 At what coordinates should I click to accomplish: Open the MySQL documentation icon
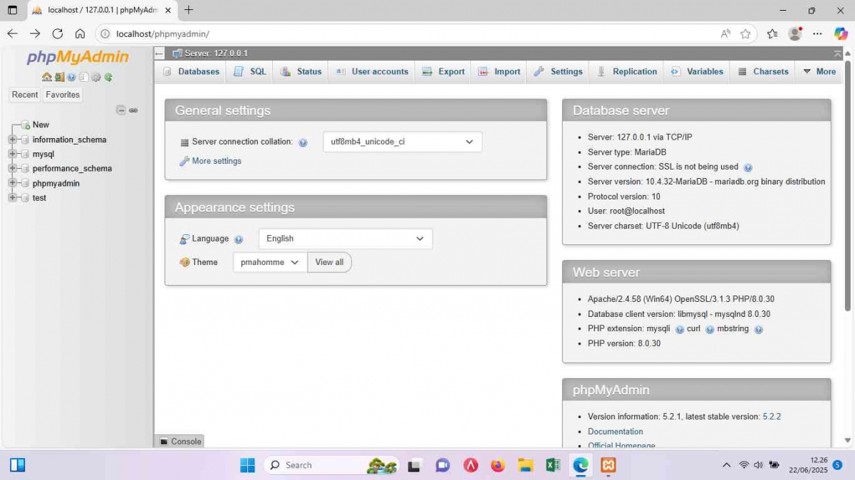83,77
